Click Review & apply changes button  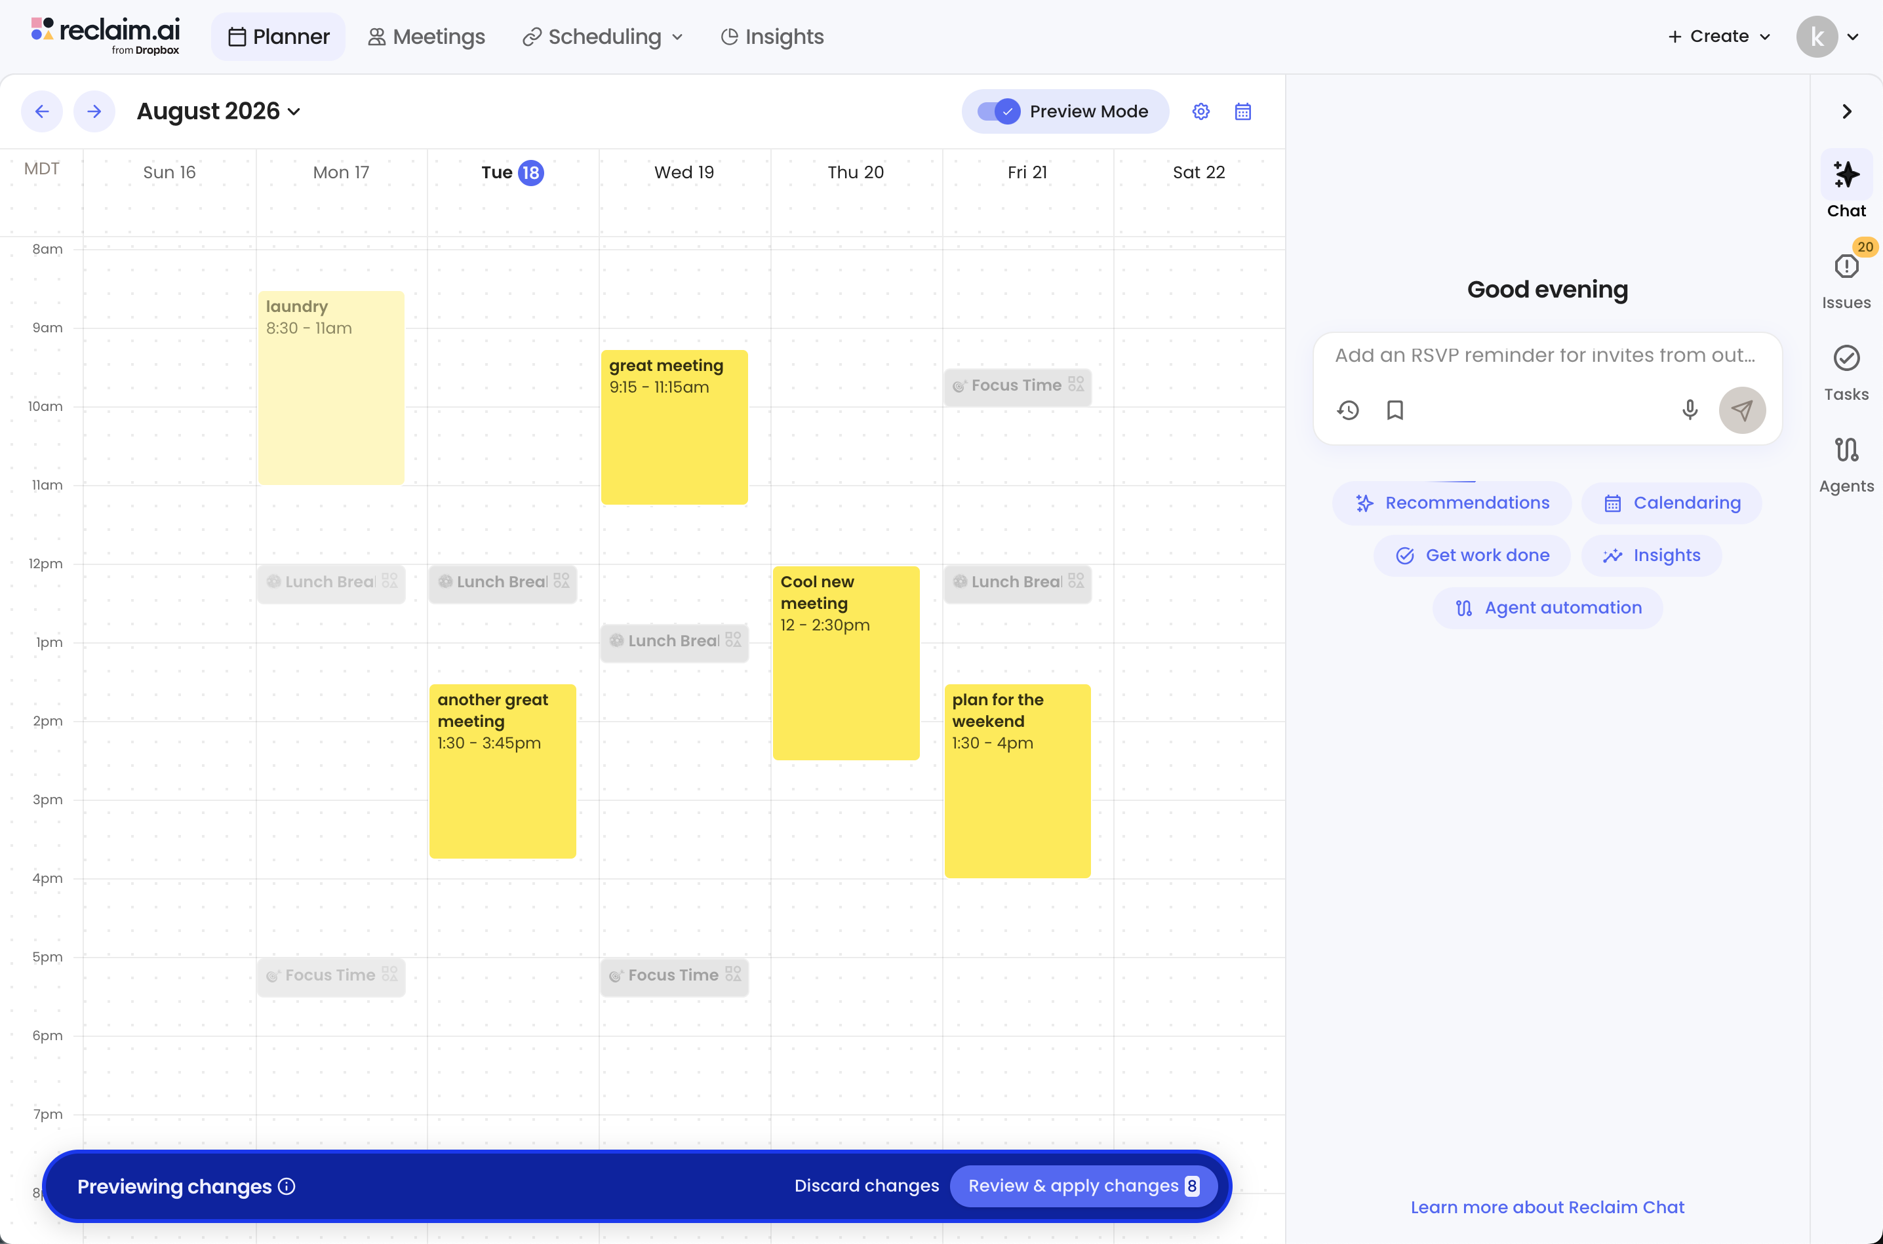(x=1083, y=1186)
